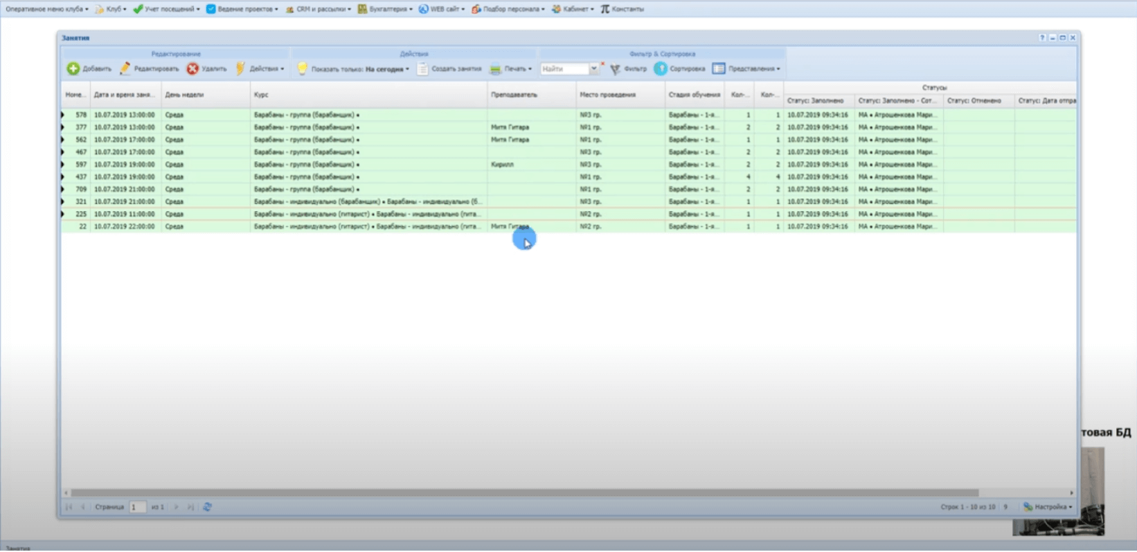Click the green Добавить plus icon
Viewport: 1137px width, 552px height.
[73, 68]
